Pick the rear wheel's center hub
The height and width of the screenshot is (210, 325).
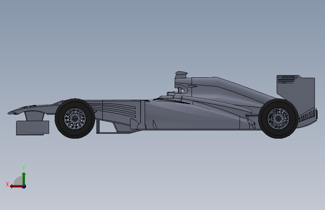(x=279, y=119)
